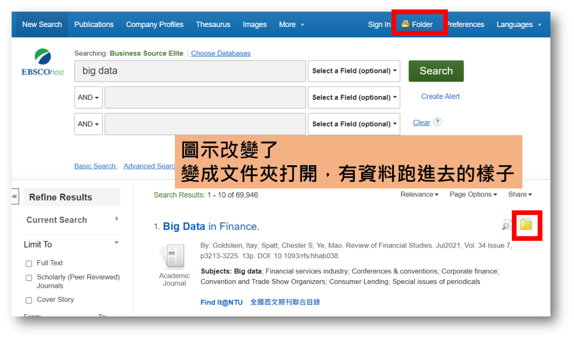
Task: Change the second AND boolean operator
Action: pyautogui.click(x=88, y=124)
